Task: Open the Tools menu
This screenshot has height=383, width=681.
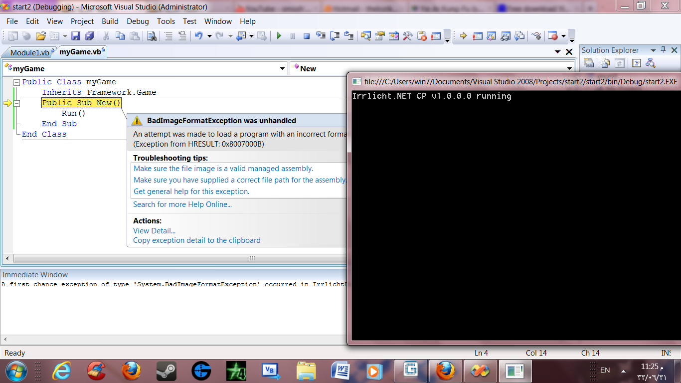Action: click(x=166, y=21)
